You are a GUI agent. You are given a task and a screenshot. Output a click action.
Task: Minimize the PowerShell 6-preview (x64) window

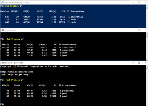[133, 63]
